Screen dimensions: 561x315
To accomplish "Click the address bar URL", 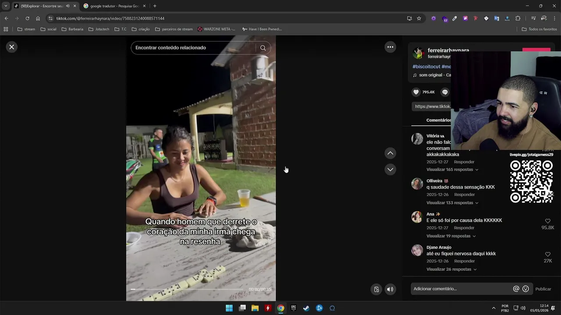I will (x=110, y=18).
